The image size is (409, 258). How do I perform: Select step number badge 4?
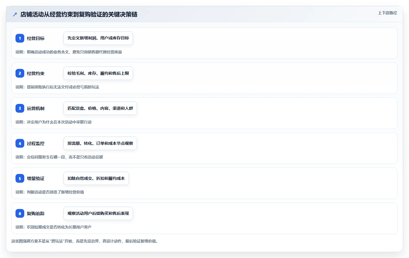20,143
